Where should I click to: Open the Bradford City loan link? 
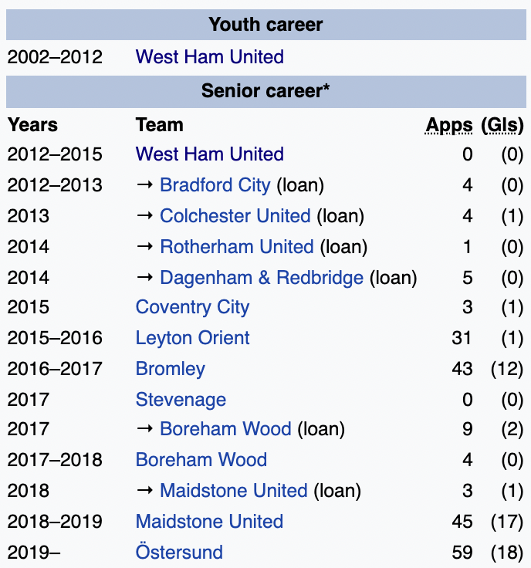pos(215,185)
